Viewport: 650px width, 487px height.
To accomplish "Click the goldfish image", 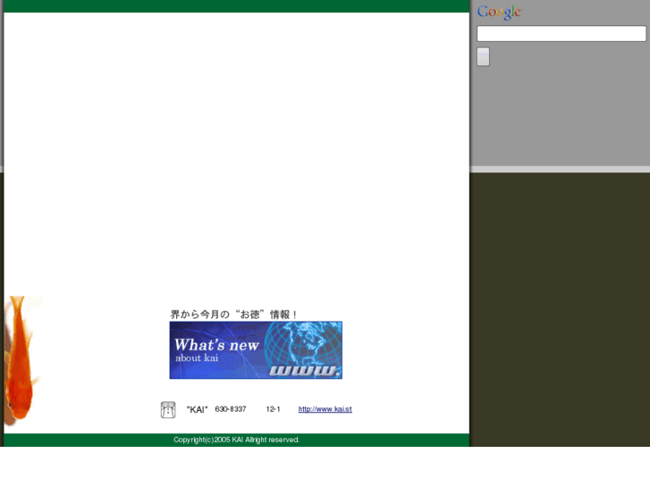I will (21, 361).
